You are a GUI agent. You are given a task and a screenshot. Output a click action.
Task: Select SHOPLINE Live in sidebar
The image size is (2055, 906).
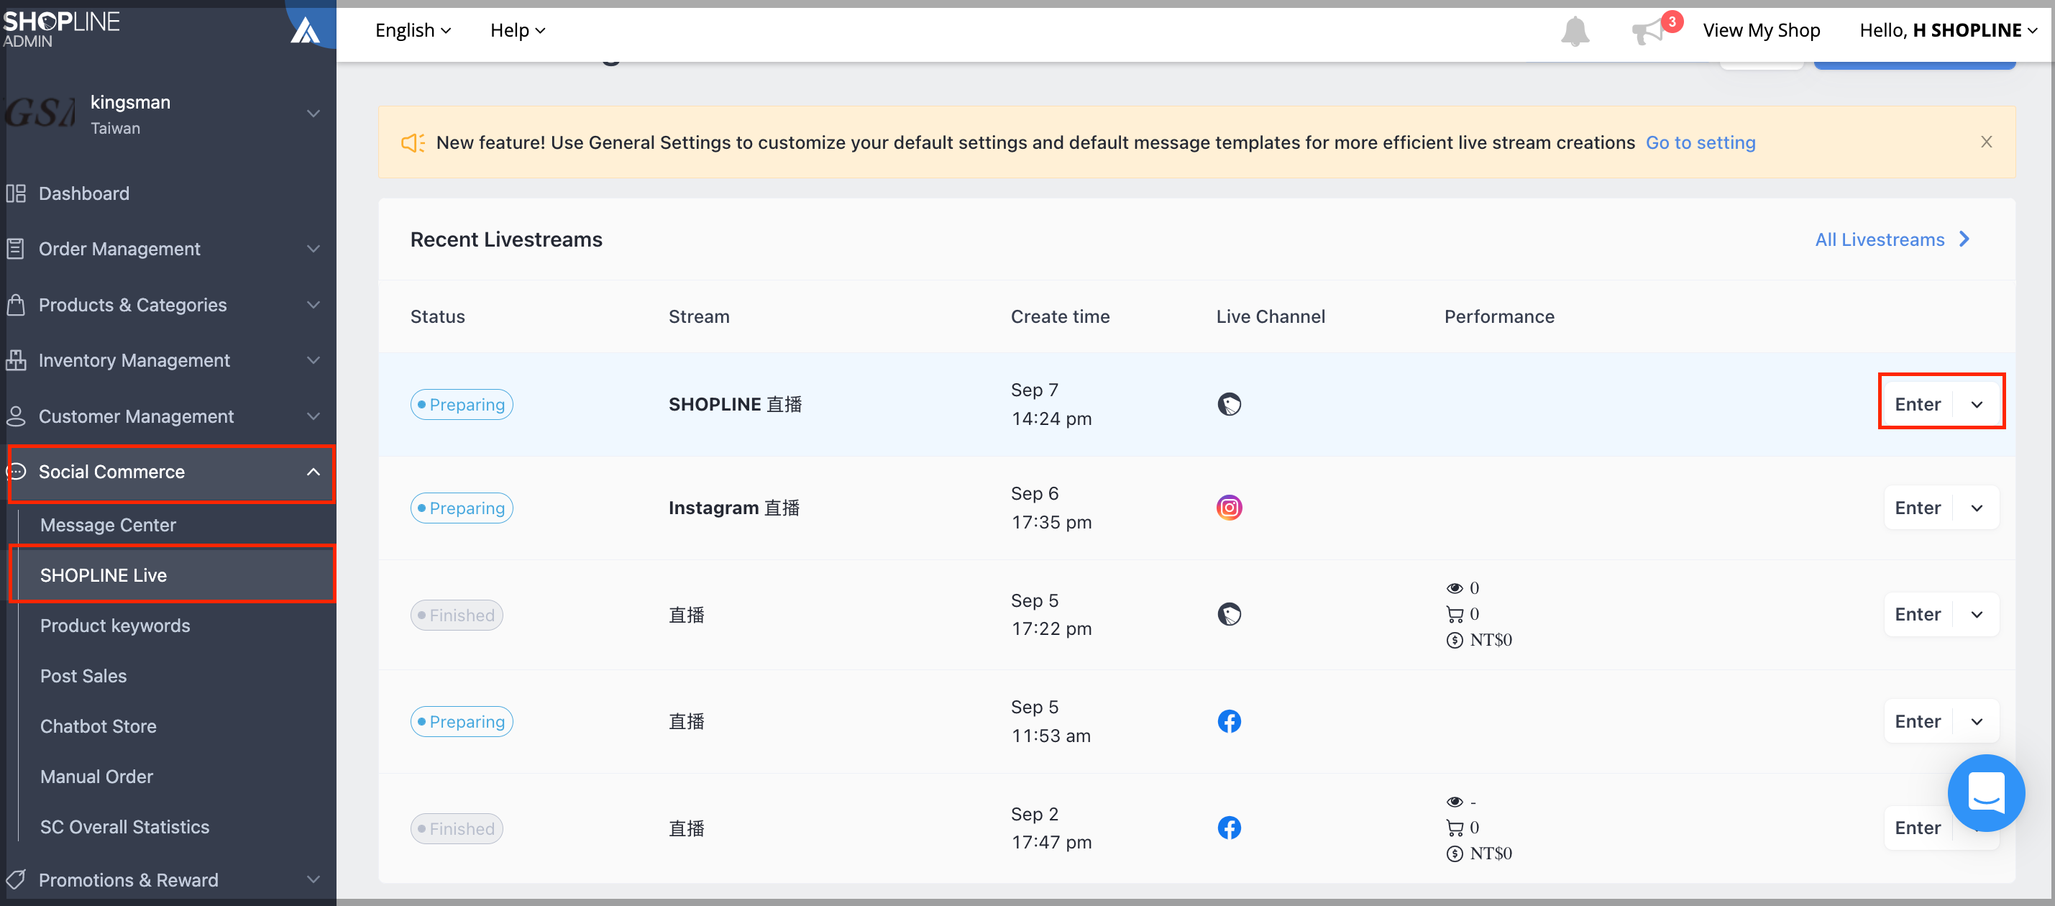pyautogui.click(x=173, y=575)
